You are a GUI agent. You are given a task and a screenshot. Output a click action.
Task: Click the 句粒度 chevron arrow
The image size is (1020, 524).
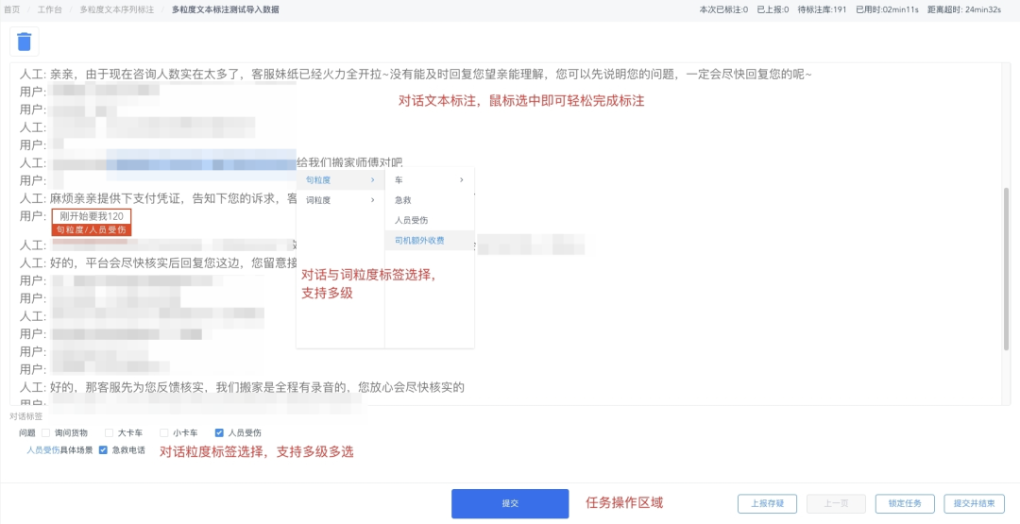tap(373, 179)
